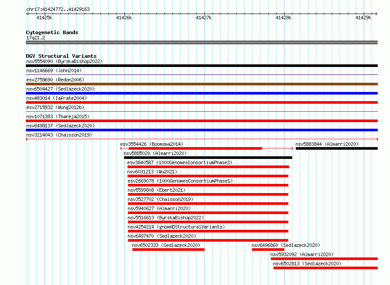Open the nsv4254214 (gnomADStructuralVariants) label
The image size is (390, 285).
(176, 227)
